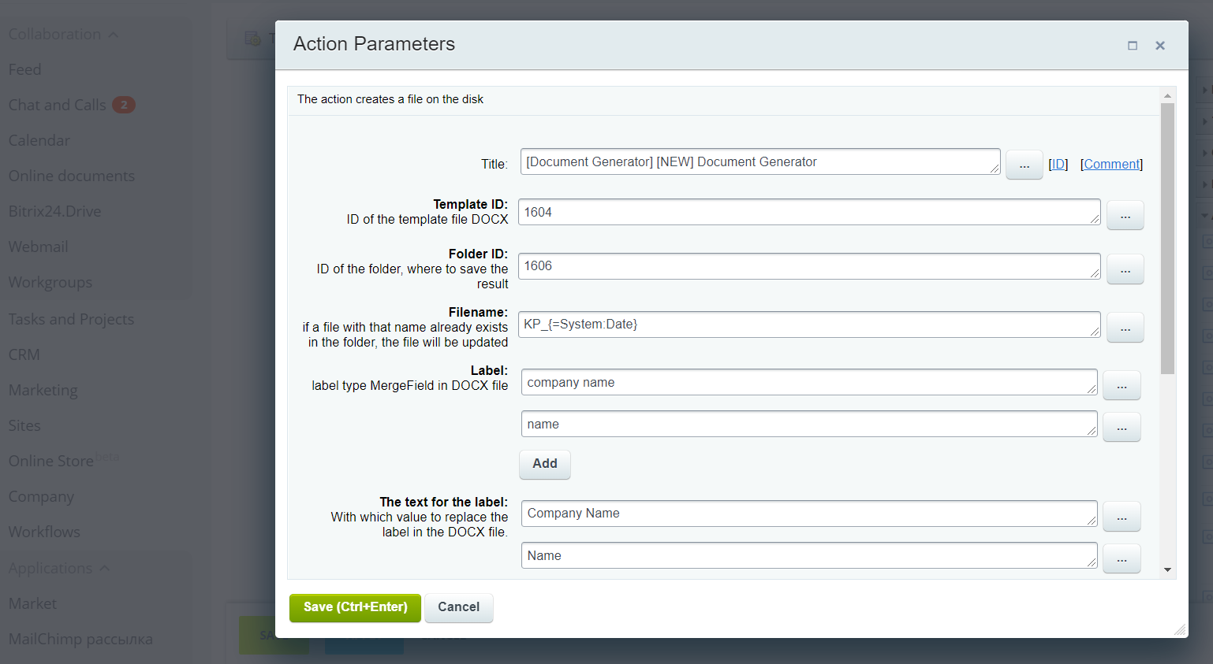
Task: Open value picker for Folder ID field
Action: 1125,269
